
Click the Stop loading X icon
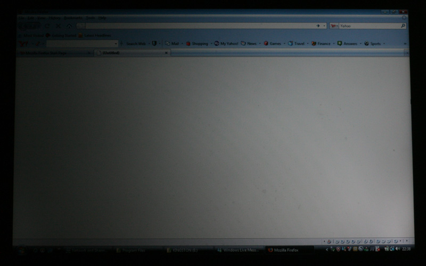click(x=58, y=26)
